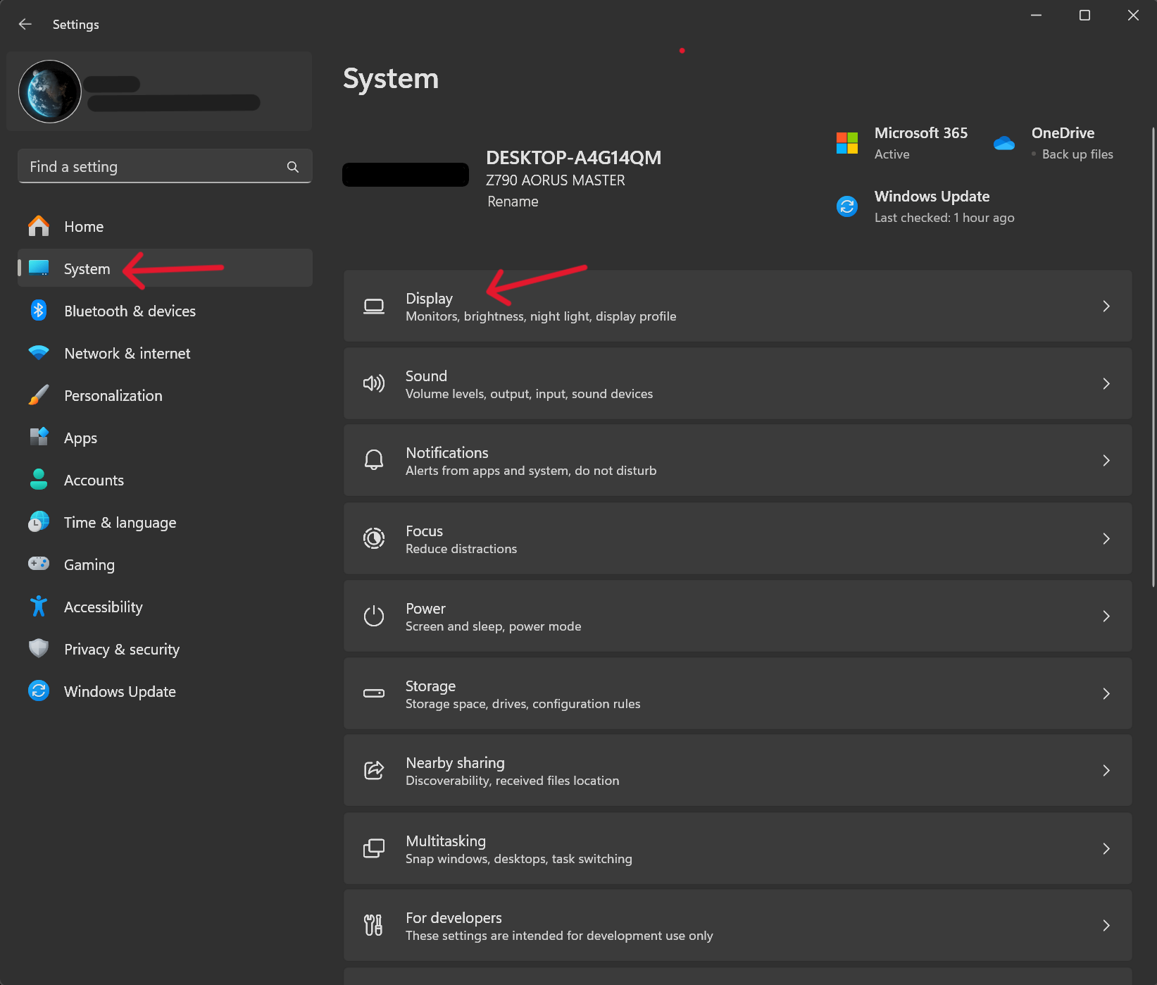Click the Storage drive icon

[x=374, y=693]
